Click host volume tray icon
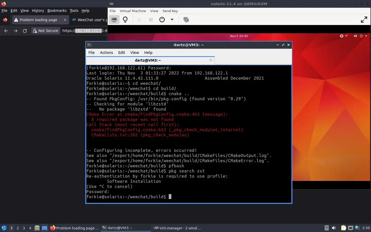 tap(334, 228)
